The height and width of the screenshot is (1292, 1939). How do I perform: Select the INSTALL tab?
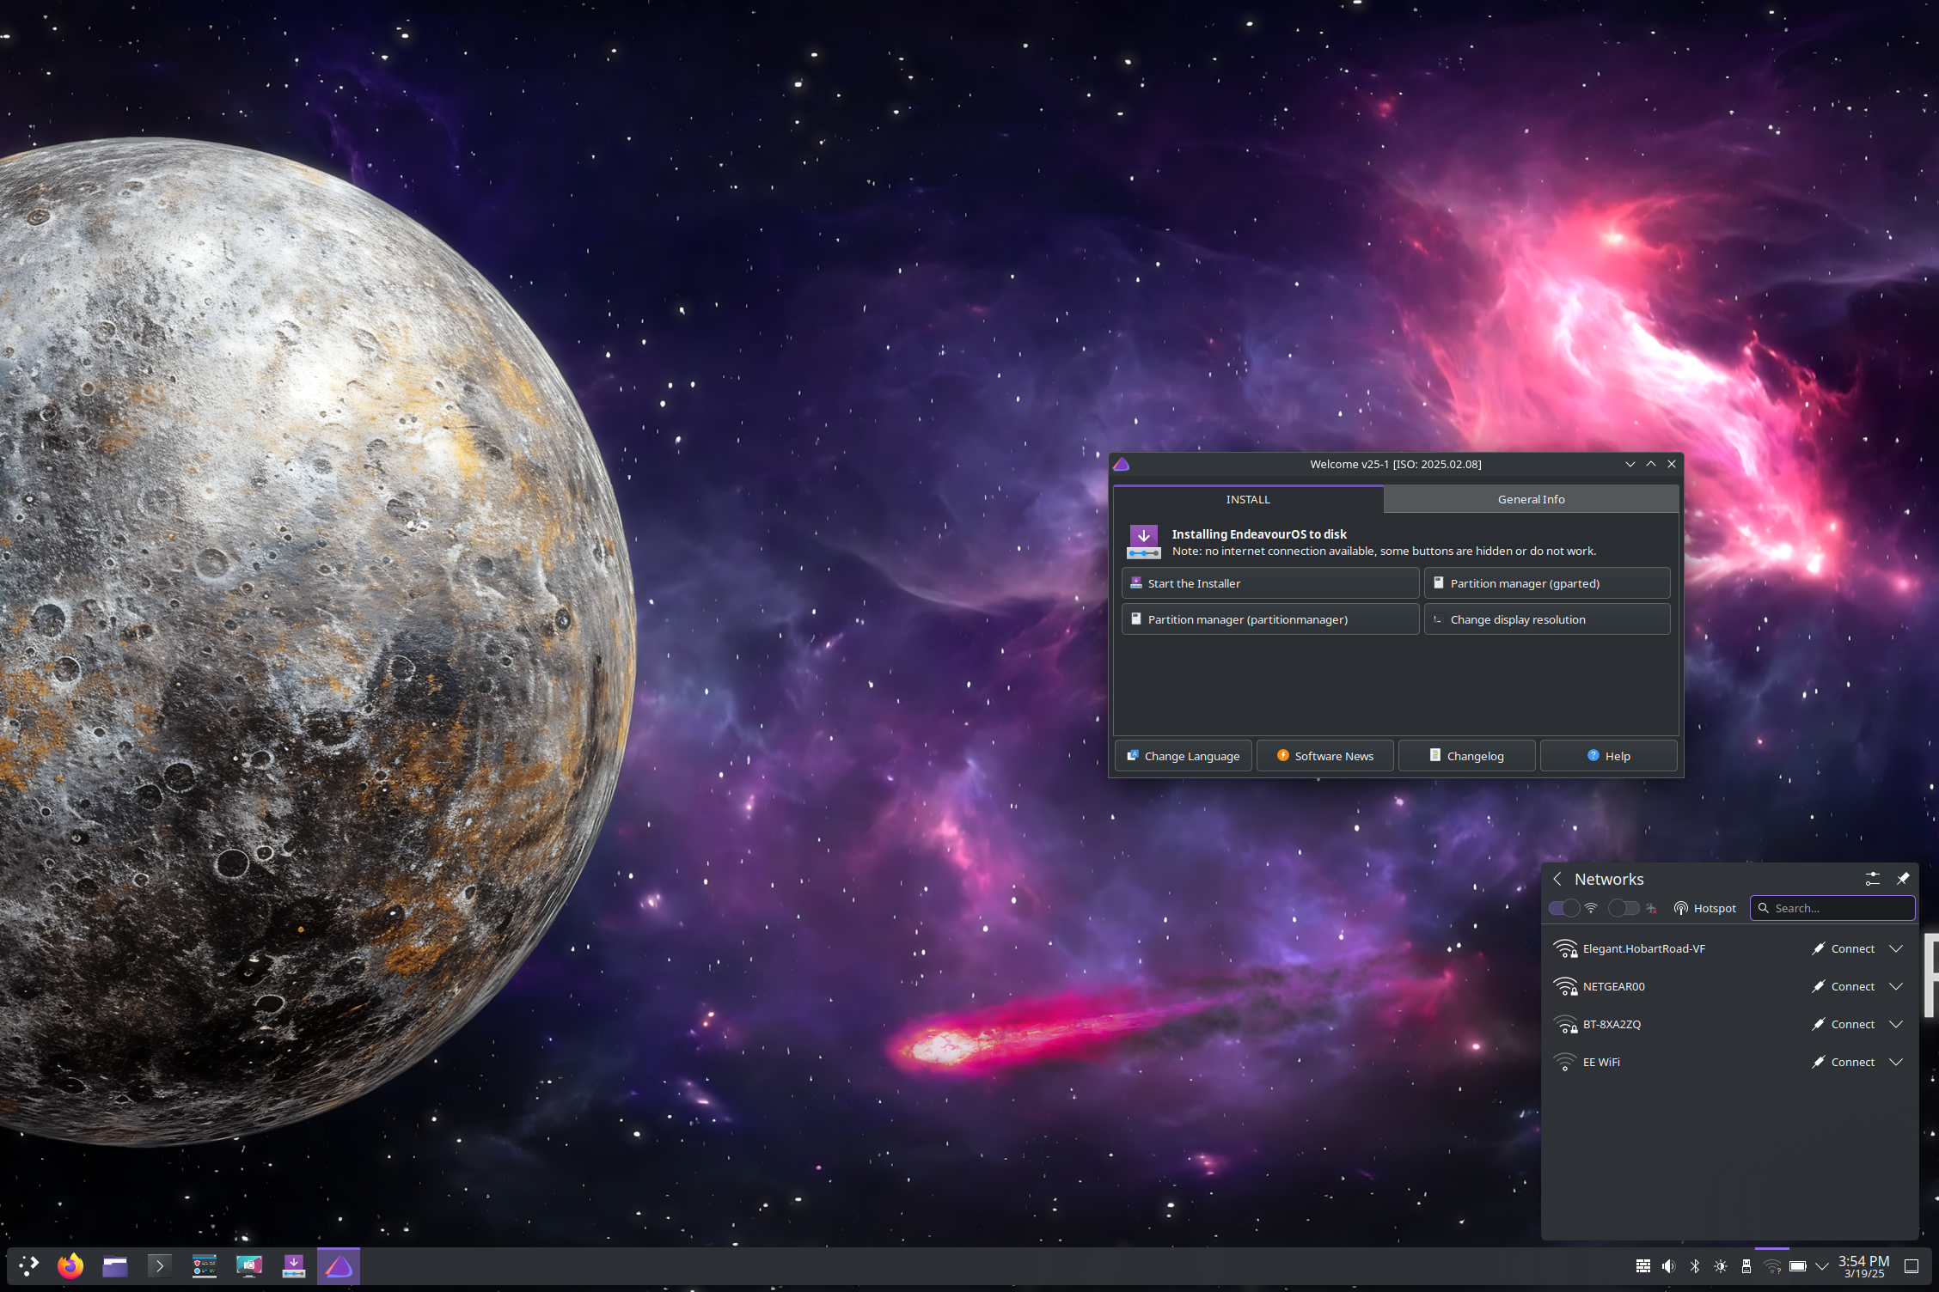click(1248, 499)
